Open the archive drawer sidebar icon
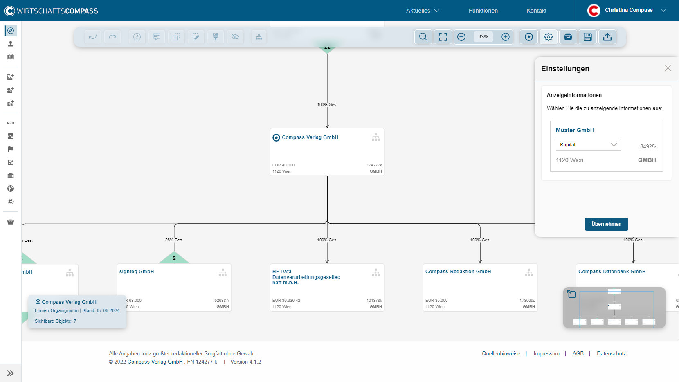 point(11,222)
